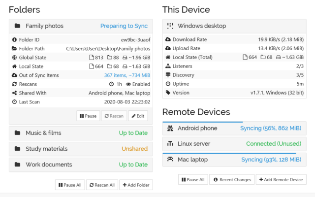Click the tag icon beside Version
The width and height of the screenshot is (315, 197).
coord(168,93)
